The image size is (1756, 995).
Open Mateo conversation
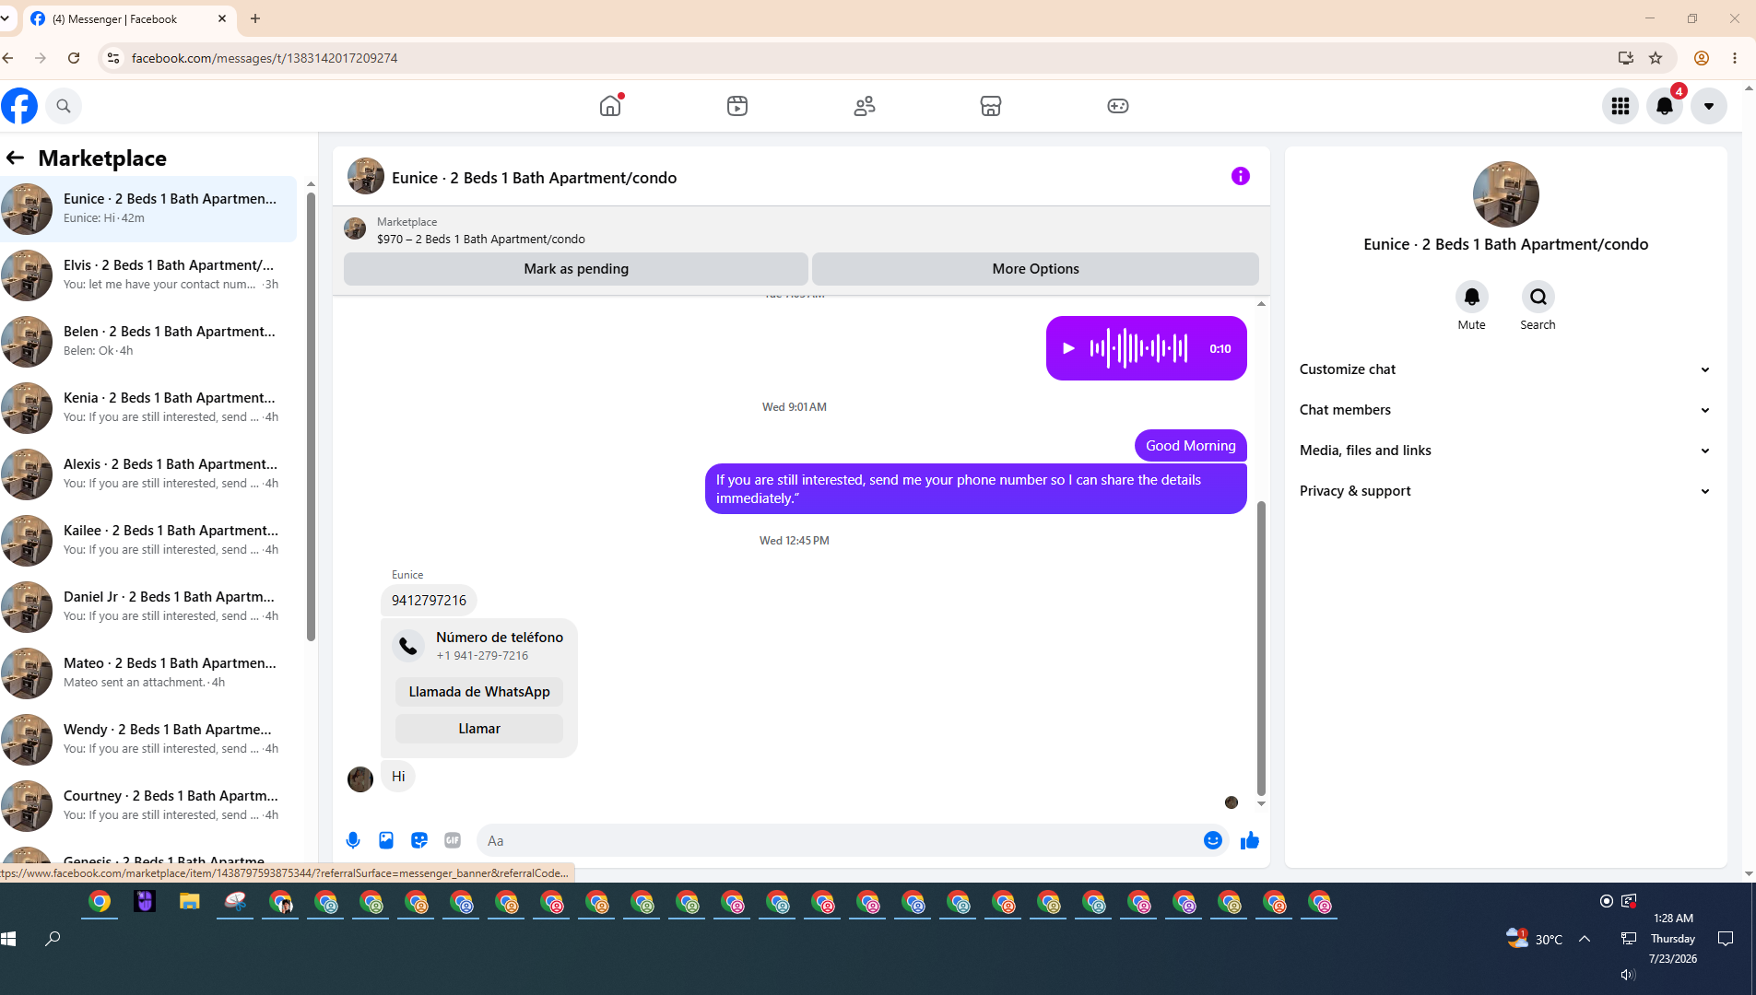tap(148, 673)
